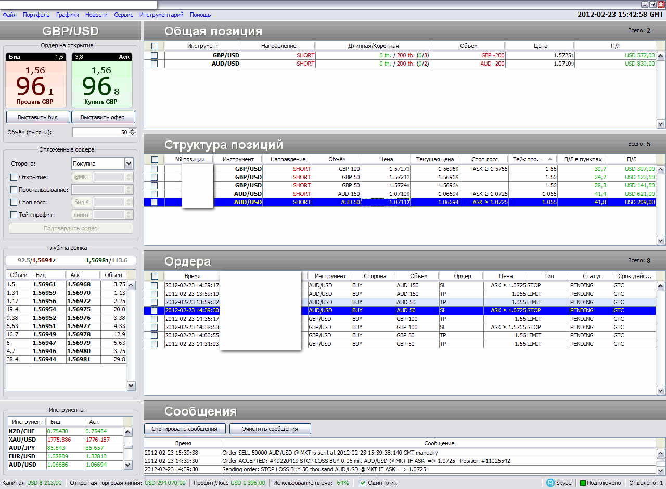666x489 pixels.
Task: Click the Выставить бид button
Action: tap(37, 117)
